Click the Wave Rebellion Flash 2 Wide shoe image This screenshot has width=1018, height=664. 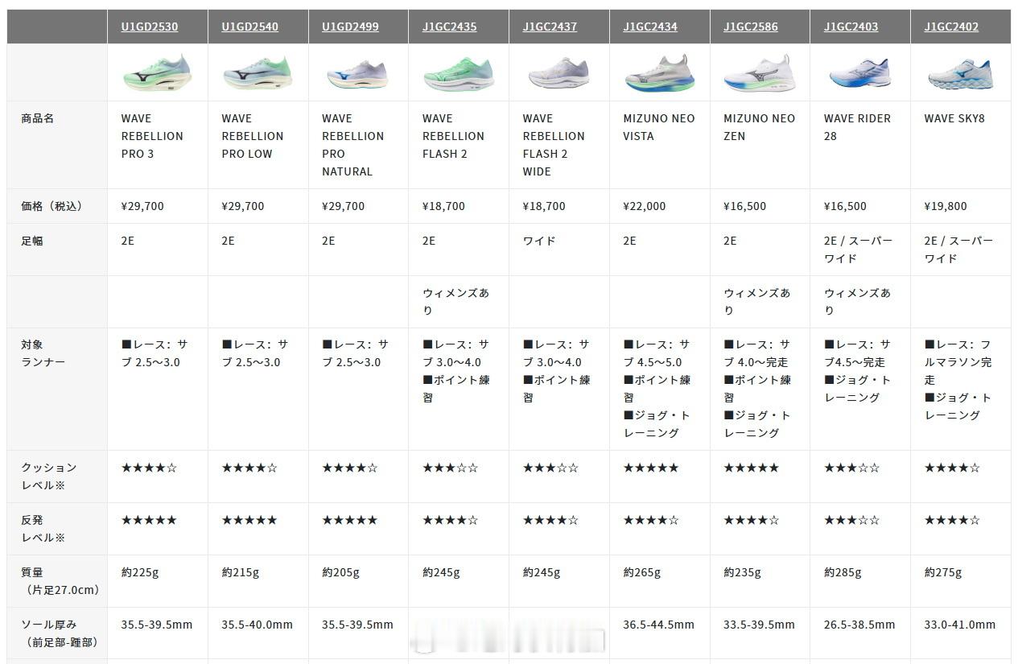click(x=559, y=73)
